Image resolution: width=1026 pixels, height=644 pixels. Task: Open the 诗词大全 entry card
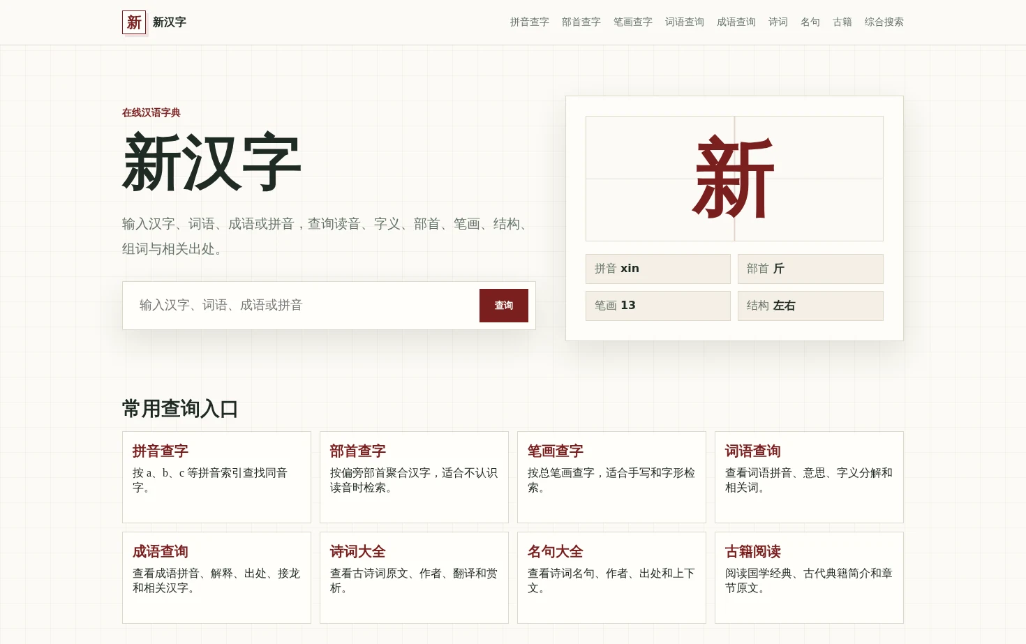pyautogui.click(x=414, y=578)
